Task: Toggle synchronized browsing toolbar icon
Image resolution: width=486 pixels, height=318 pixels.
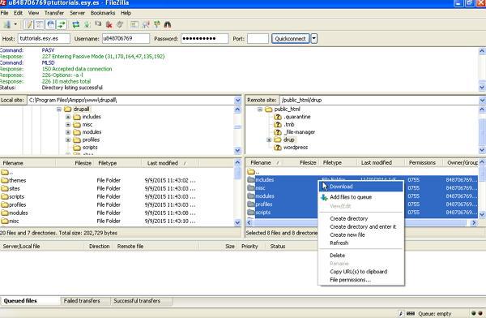Action: (x=157, y=24)
